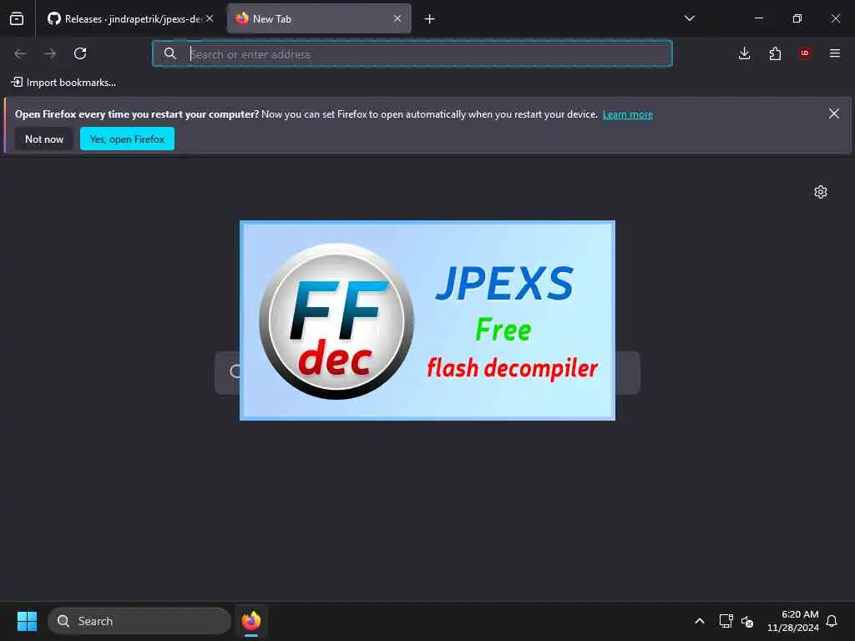Click Yes, open Firefox button
The width and height of the screenshot is (855, 641).
[x=127, y=139]
